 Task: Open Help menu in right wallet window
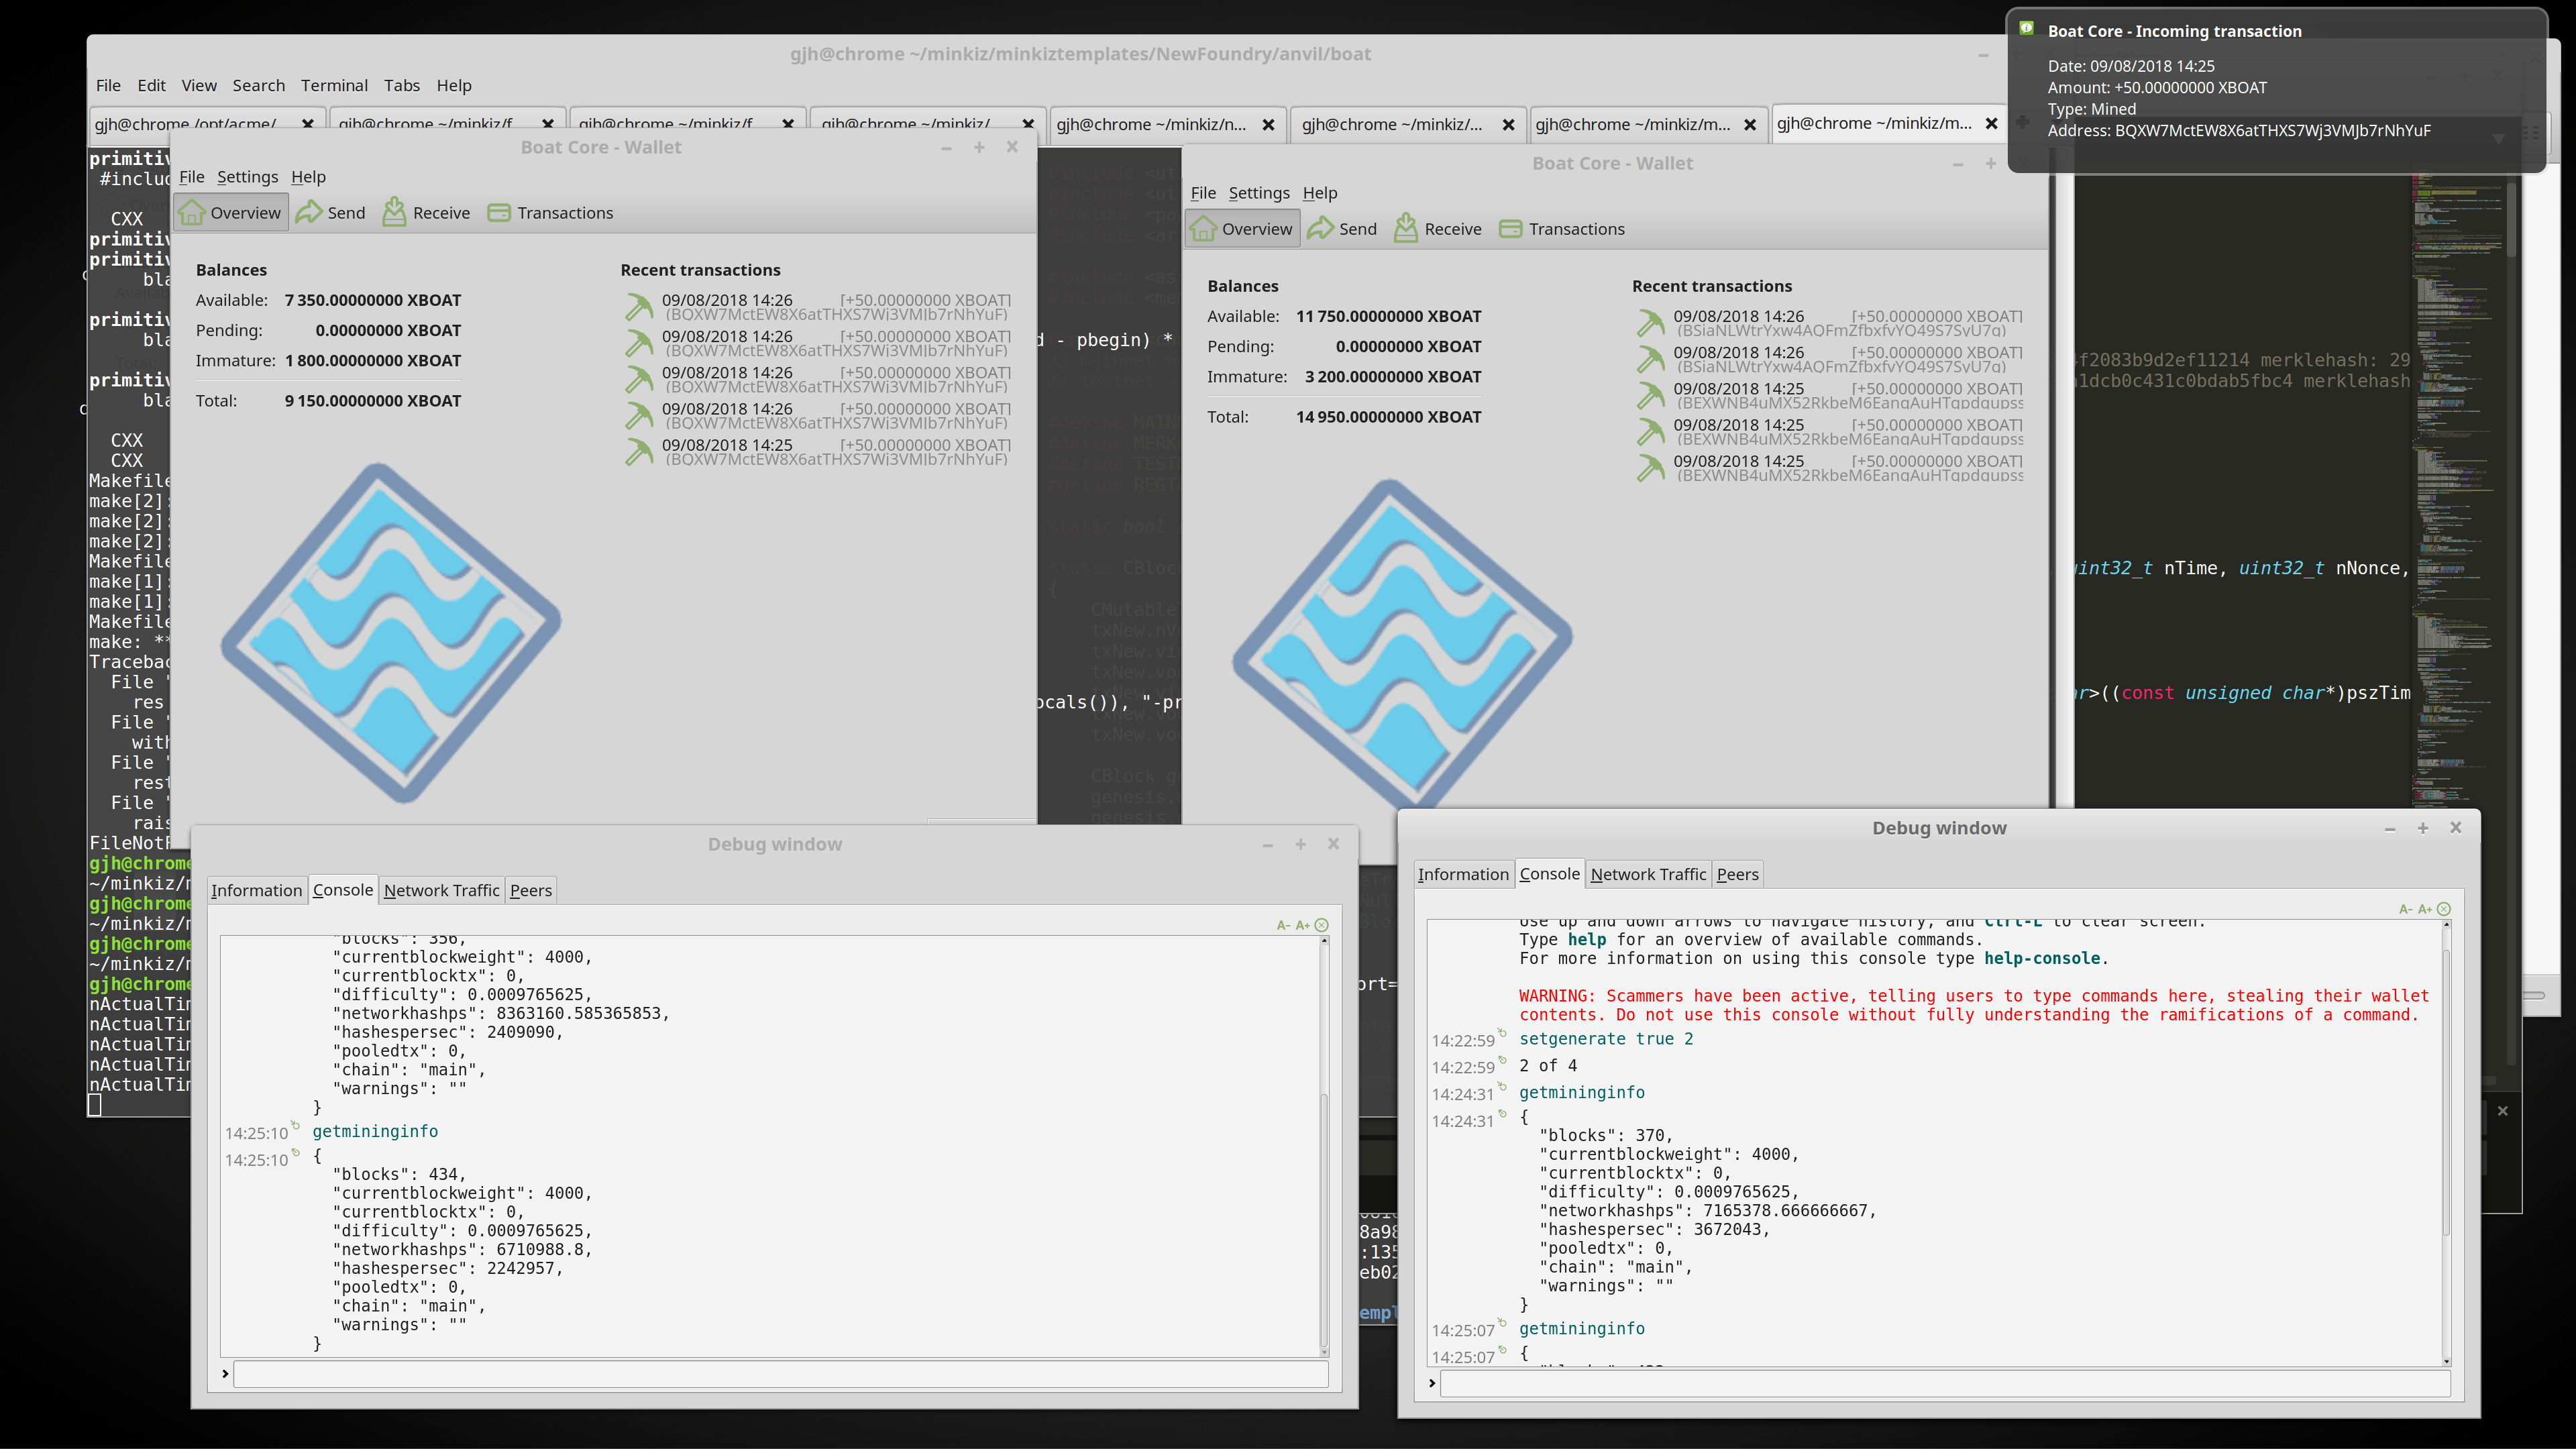(x=1320, y=193)
